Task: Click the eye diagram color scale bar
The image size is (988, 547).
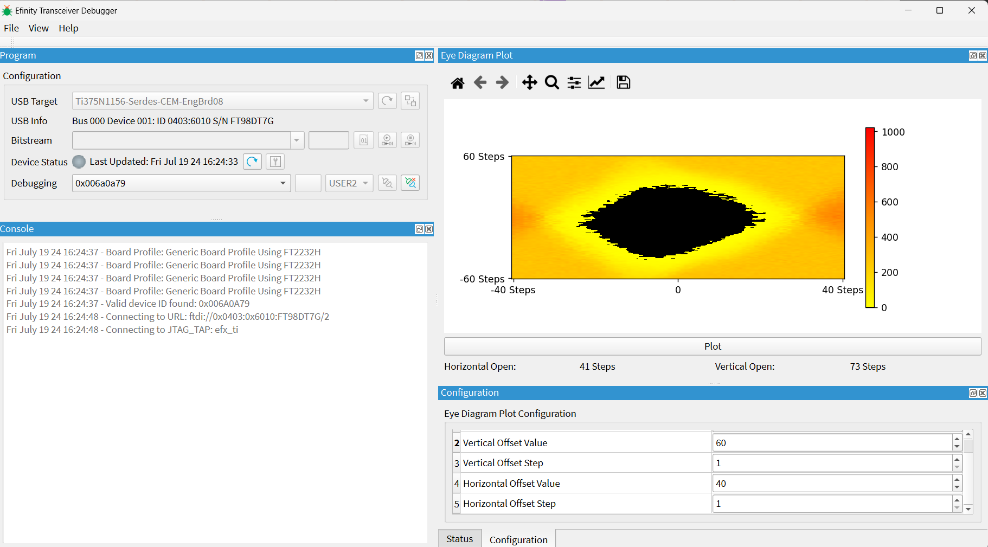Action: (870, 217)
